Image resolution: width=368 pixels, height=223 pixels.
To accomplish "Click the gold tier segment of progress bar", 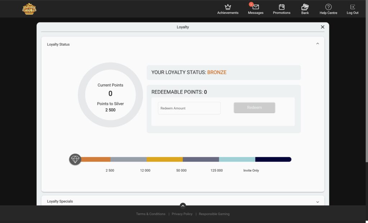I will [165, 160].
